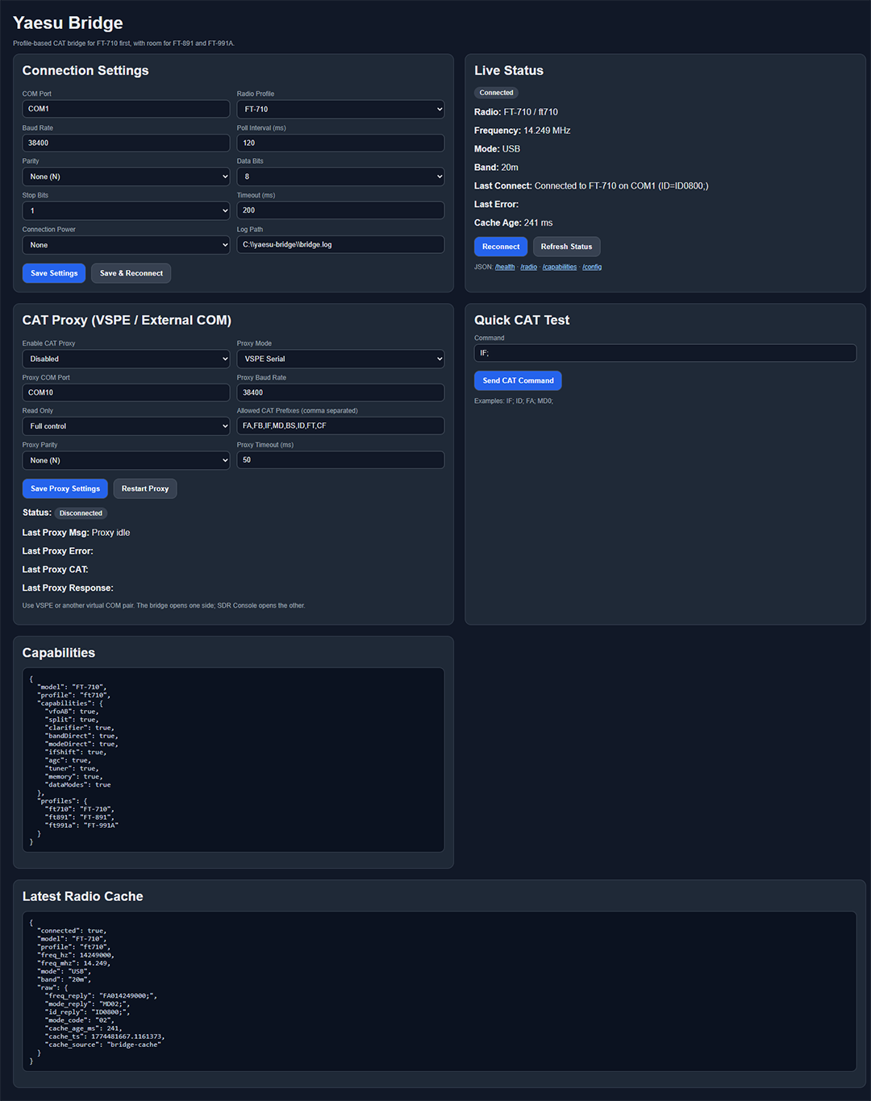871x1101 pixels.
Task: Open the Connection Power dropdown
Action: [126, 245]
